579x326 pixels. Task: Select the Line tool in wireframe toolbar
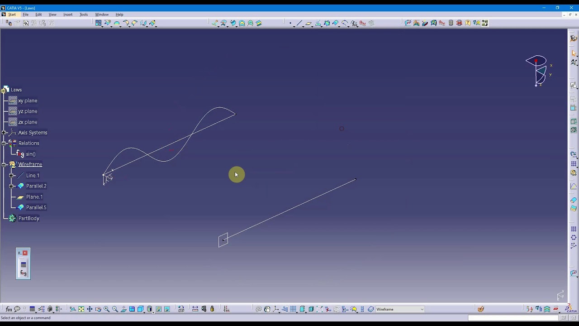299,23
